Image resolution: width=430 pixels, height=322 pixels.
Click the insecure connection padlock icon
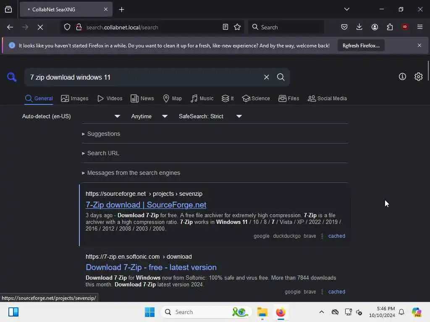pyautogui.click(x=79, y=27)
